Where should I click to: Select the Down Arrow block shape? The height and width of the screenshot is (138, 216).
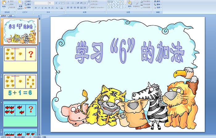coord(123,4)
